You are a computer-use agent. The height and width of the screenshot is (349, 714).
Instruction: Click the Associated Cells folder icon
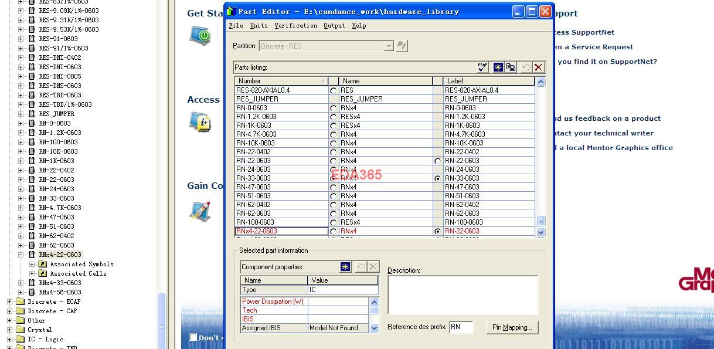tap(42, 273)
